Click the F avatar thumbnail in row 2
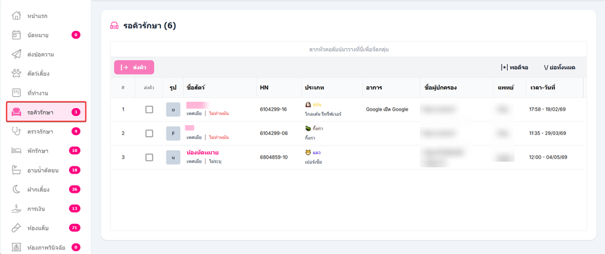This screenshot has width=605, height=254. tap(173, 134)
